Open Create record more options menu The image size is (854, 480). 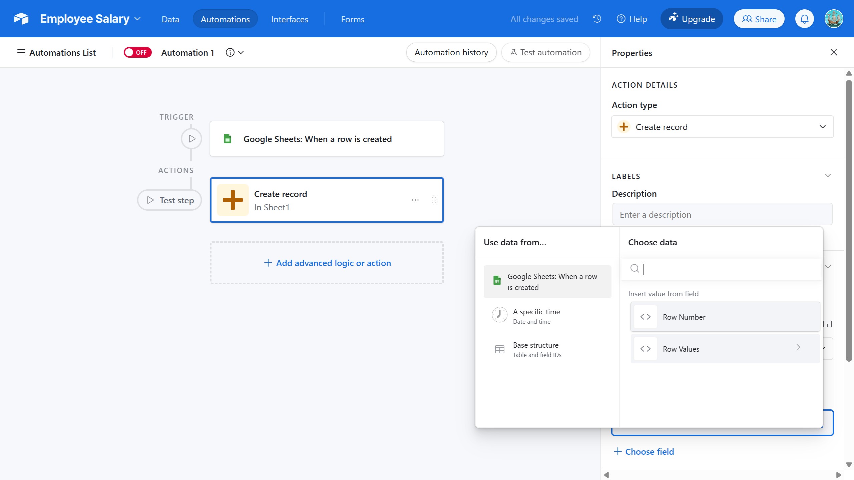[415, 200]
